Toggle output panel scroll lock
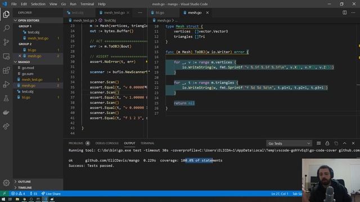This screenshot has width=360, height=202. 327,143
